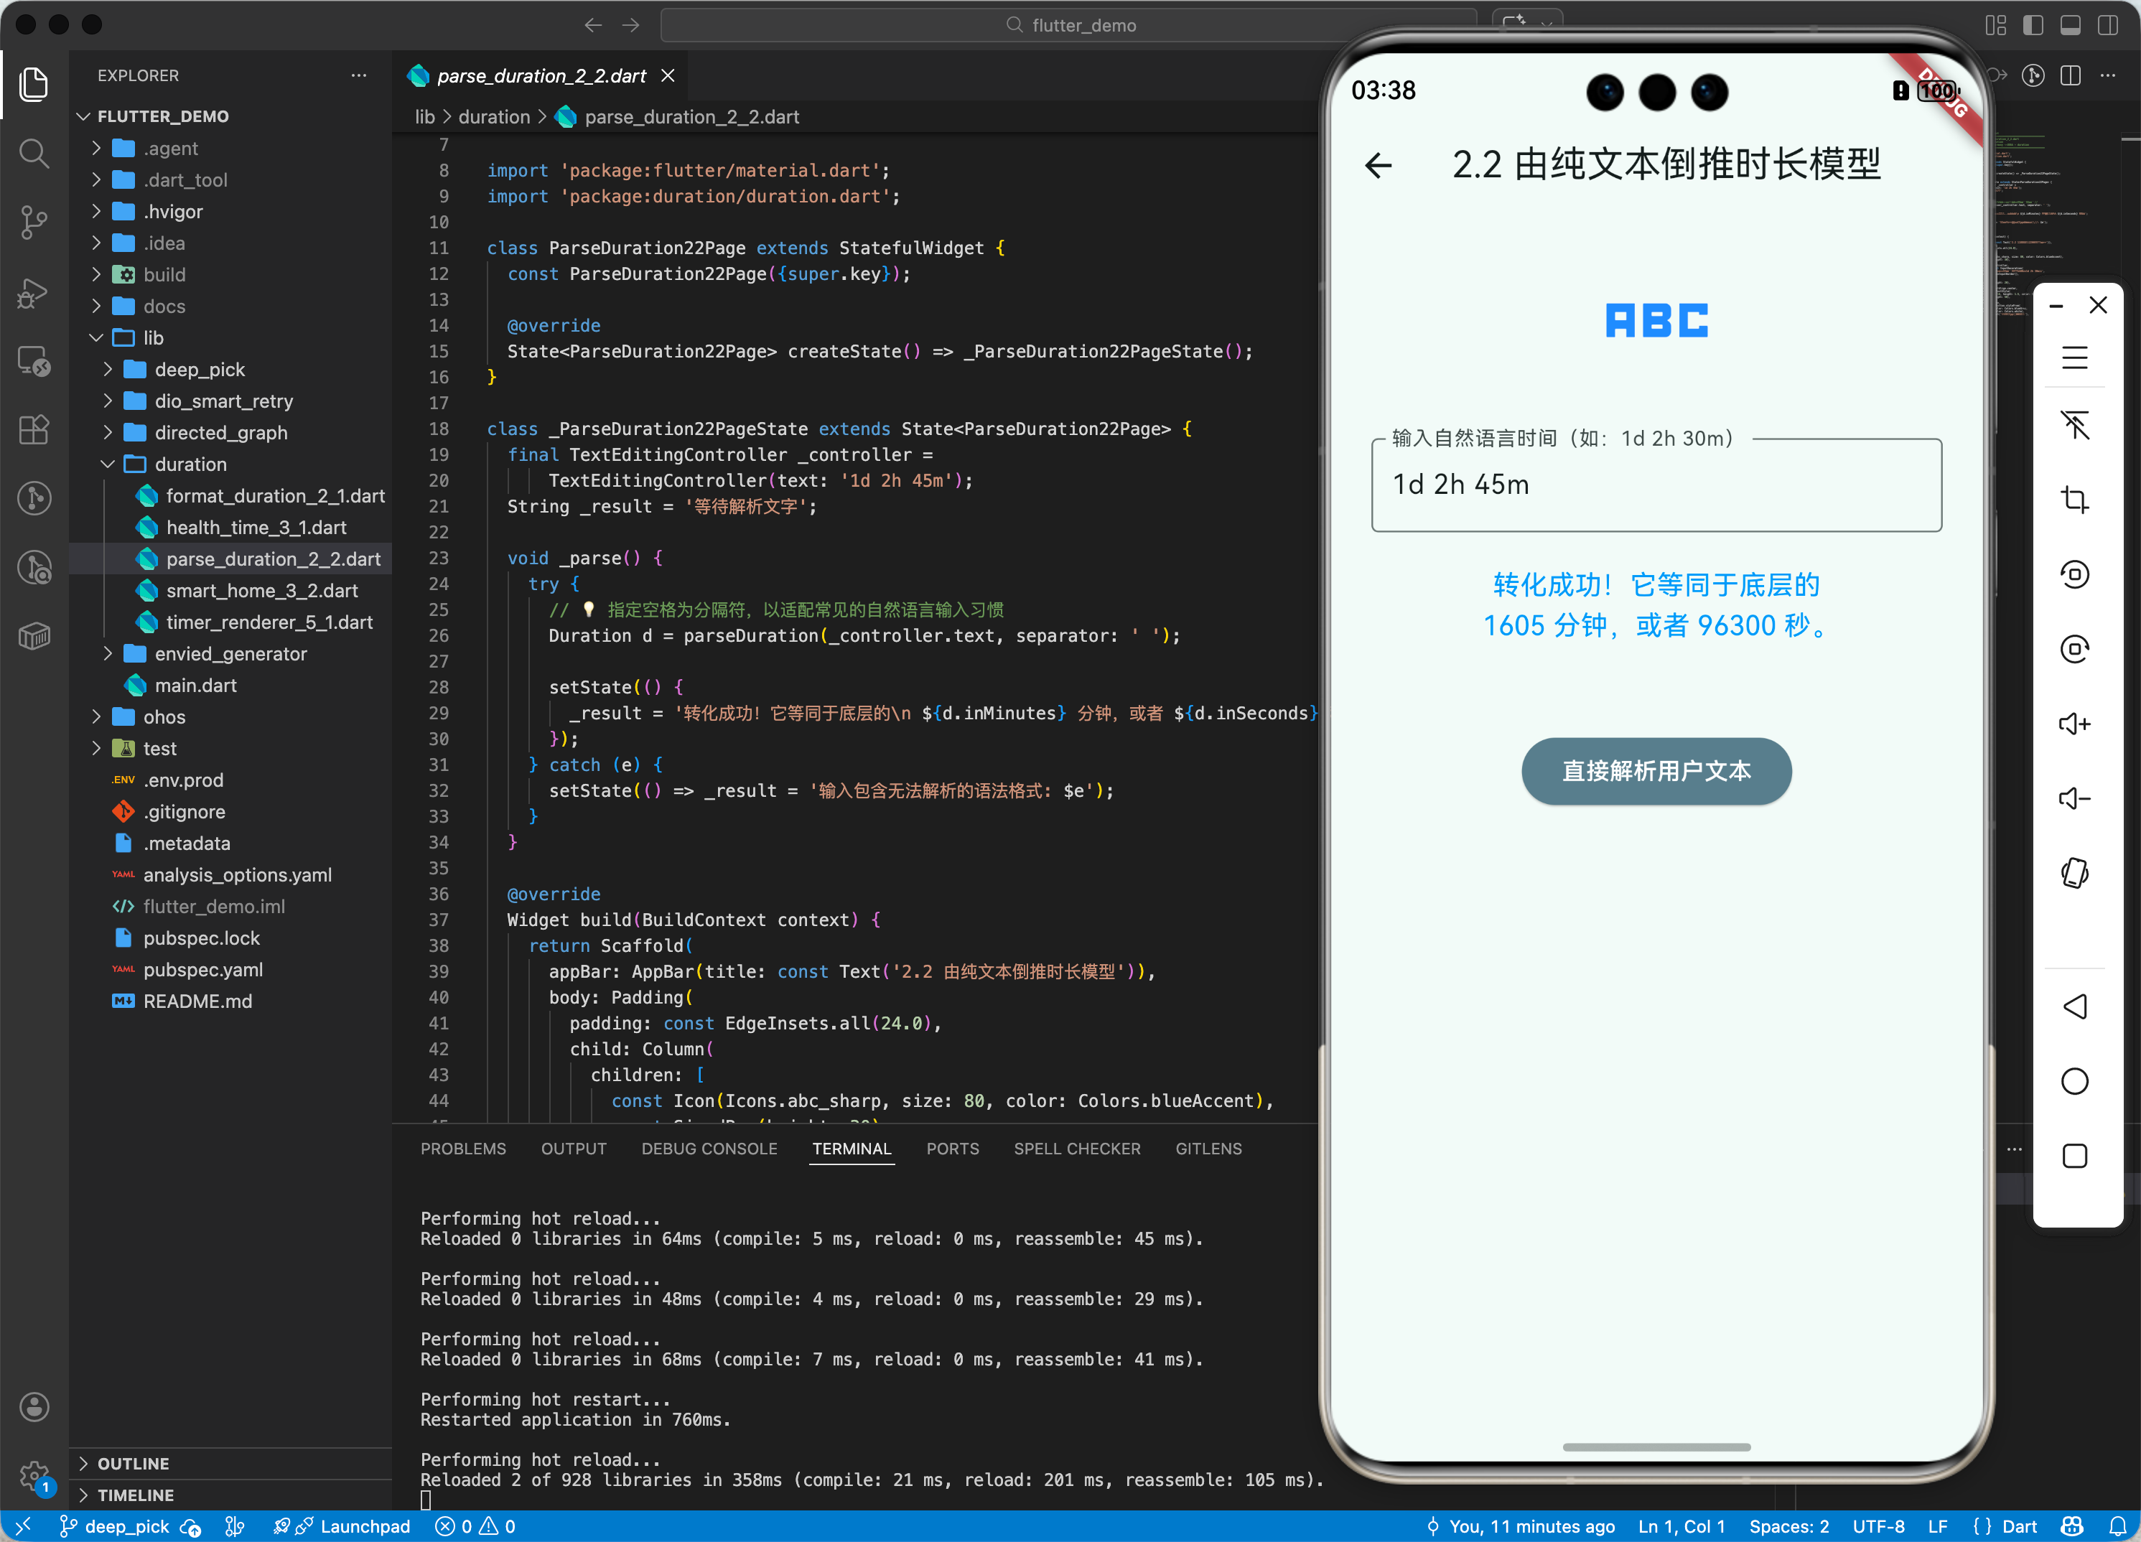Expand the OUTLINE section
Image resolution: width=2141 pixels, height=1542 pixels.
point(133,1463)
